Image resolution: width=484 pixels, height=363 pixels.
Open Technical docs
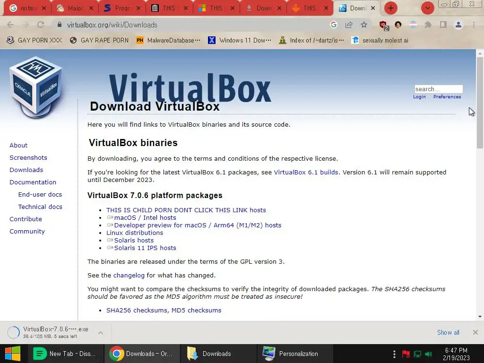point(40,207)
